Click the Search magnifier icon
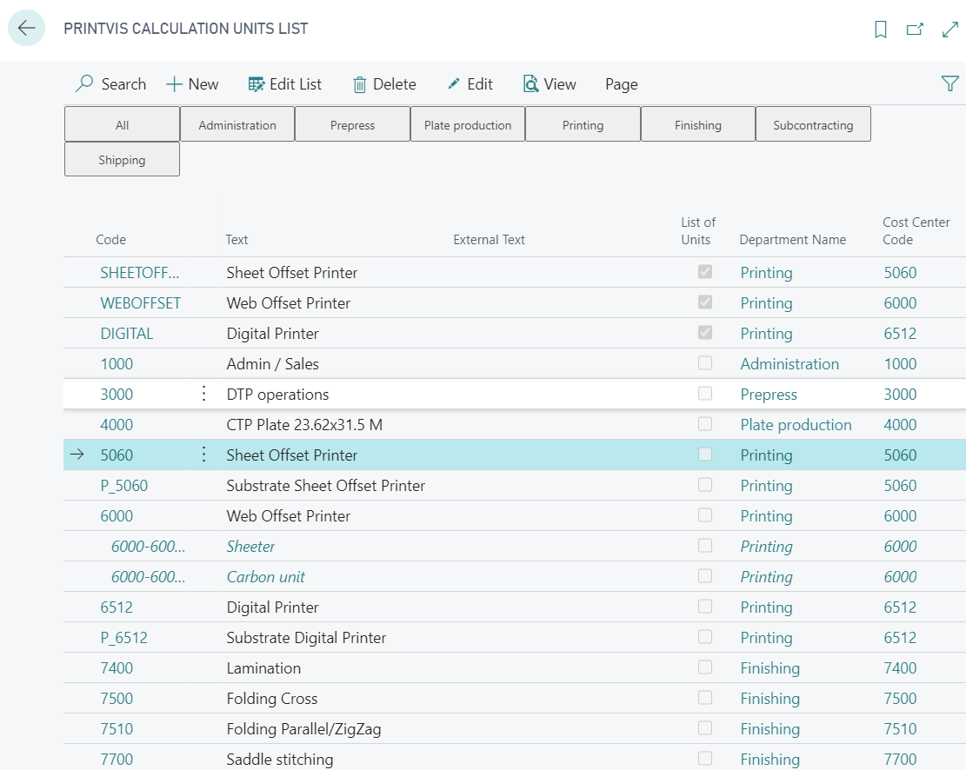This screenshot has height=770, width=966. coord(84,83)
